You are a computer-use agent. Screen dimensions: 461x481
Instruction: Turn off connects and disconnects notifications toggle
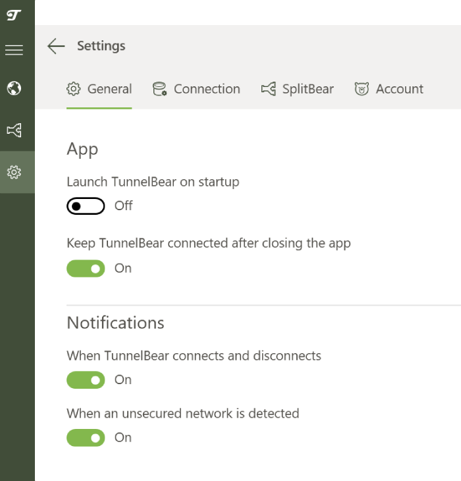(86, 380)
